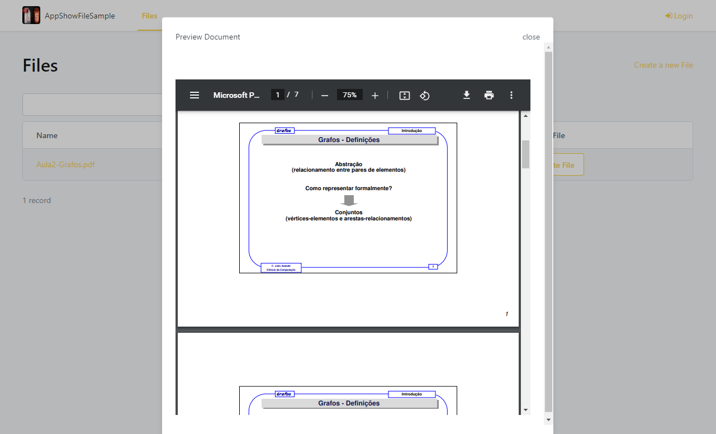Open the Create a new File link
716x434 pixels.
(x=663, y=65)
